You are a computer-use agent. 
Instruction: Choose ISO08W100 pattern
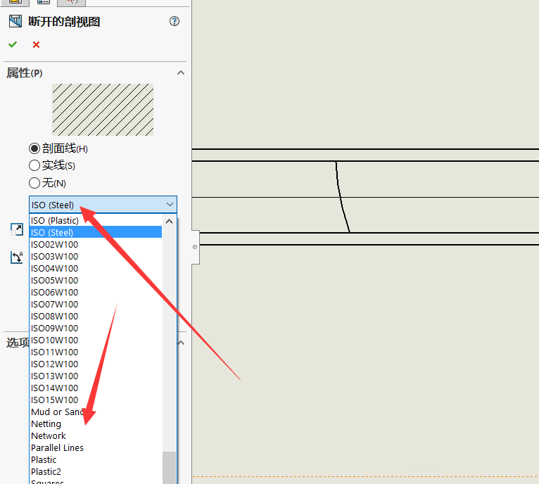click(x=96, y=317)
